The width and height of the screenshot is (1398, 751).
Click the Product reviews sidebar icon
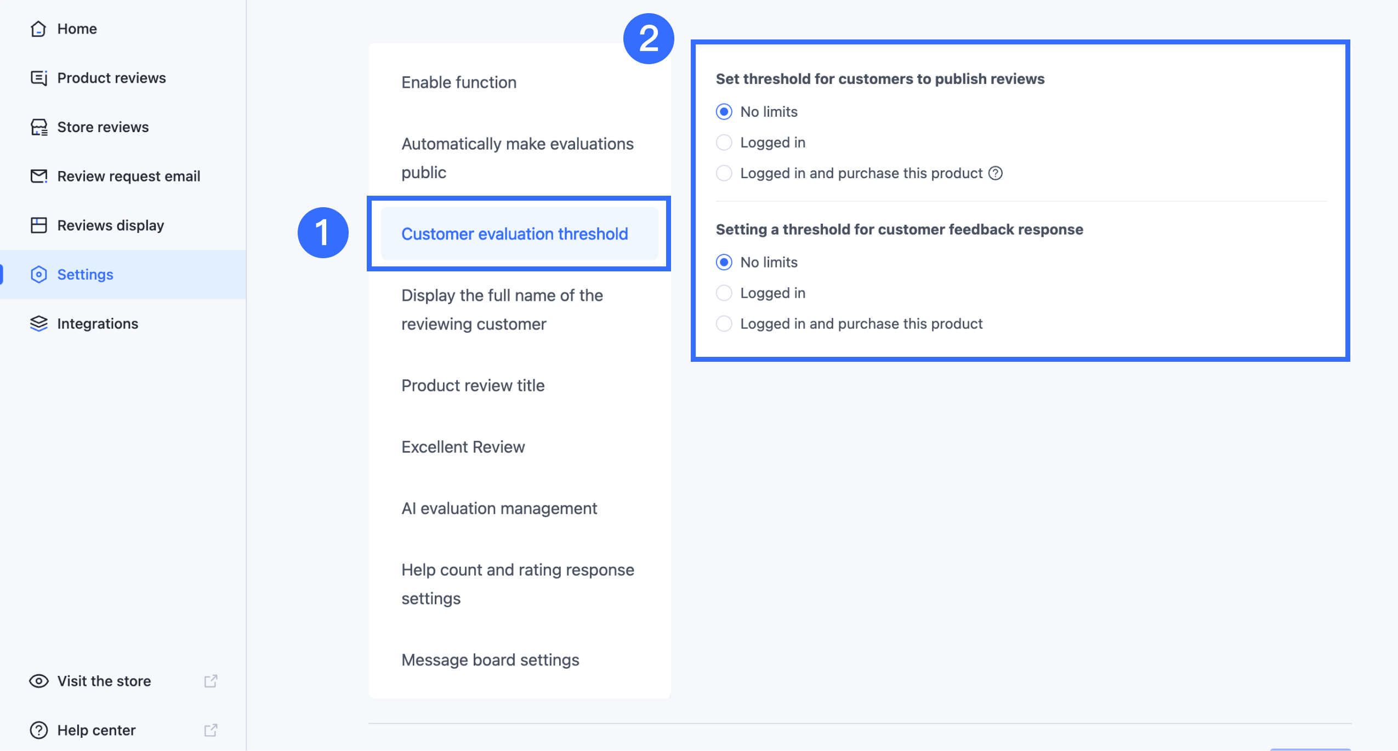pos(38,78)
